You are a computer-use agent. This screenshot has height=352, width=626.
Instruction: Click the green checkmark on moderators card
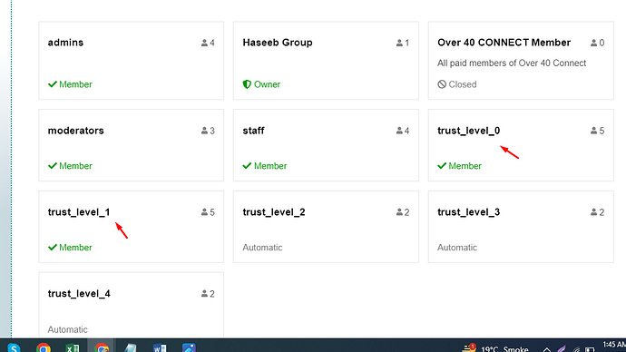[x=53, y=166]
